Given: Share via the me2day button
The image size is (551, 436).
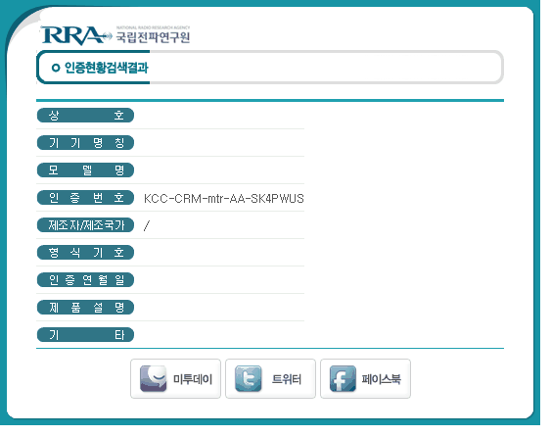Looking at the screenshot, I should [x=175, y=378].
